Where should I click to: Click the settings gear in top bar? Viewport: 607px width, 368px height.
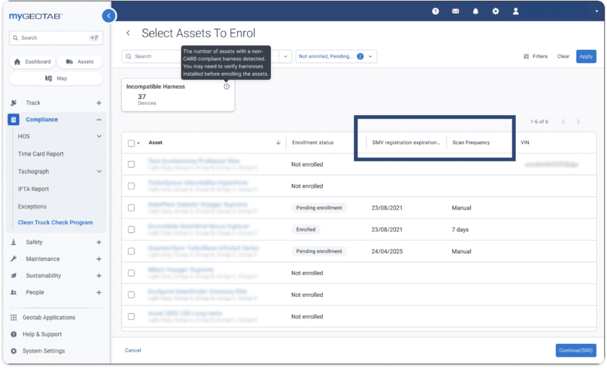496,11
